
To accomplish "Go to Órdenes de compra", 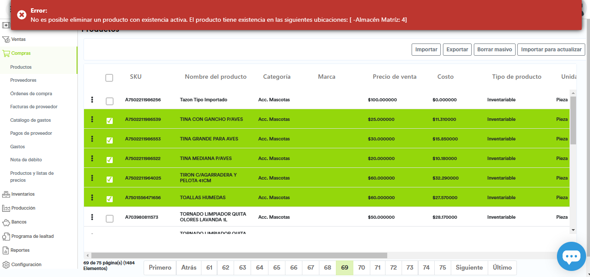I will tap(31, 94).
